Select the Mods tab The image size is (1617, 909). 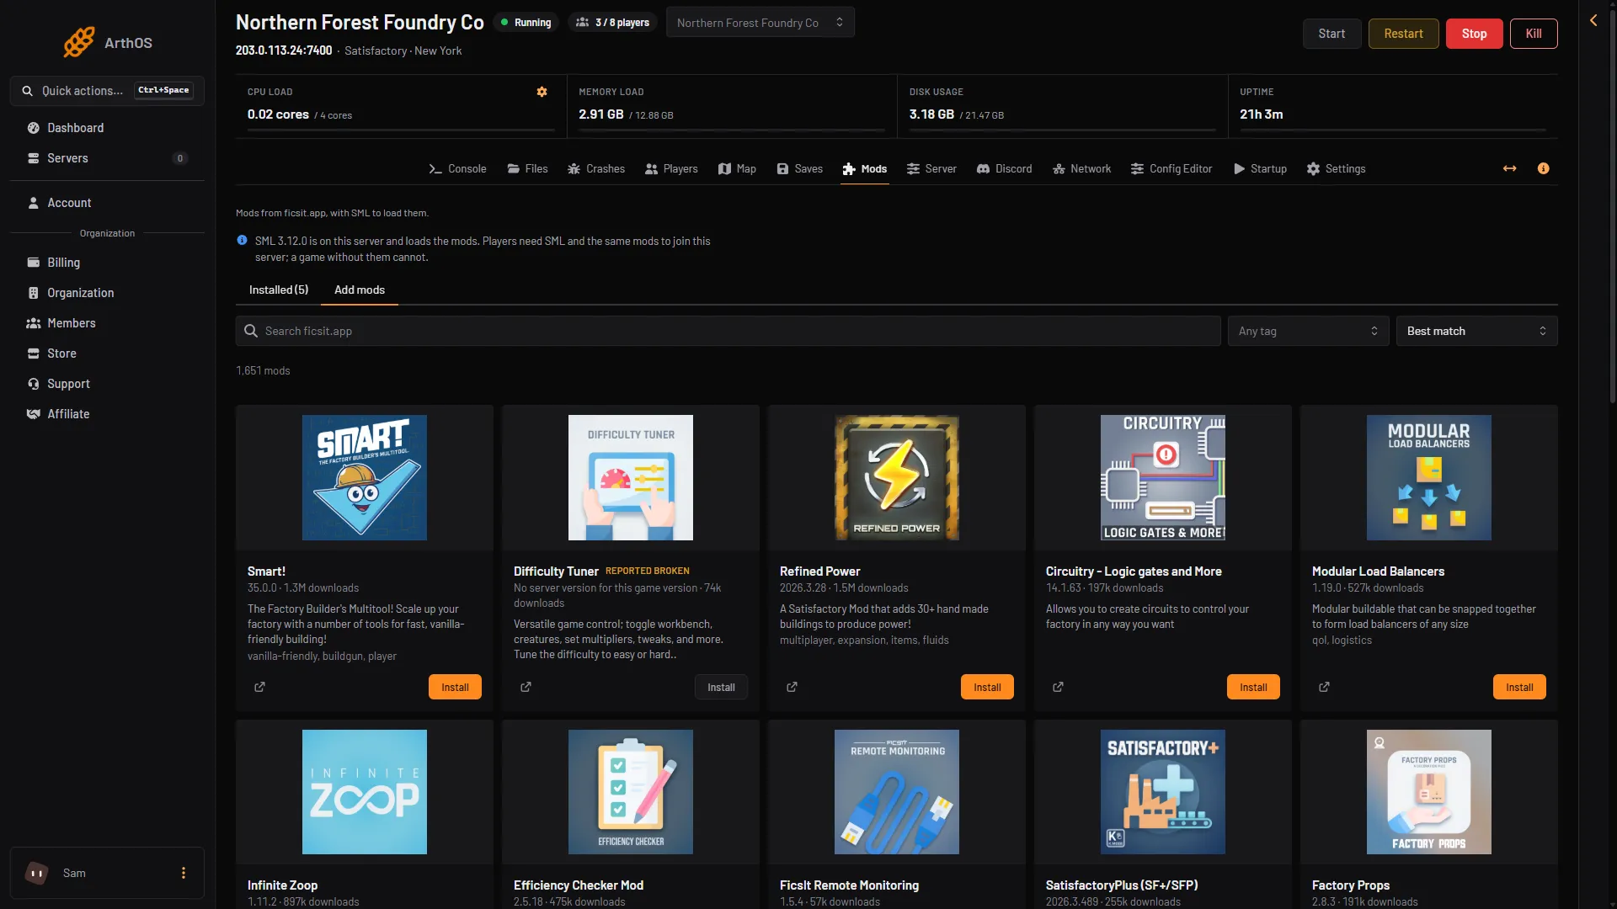click(x=865, y=168)
